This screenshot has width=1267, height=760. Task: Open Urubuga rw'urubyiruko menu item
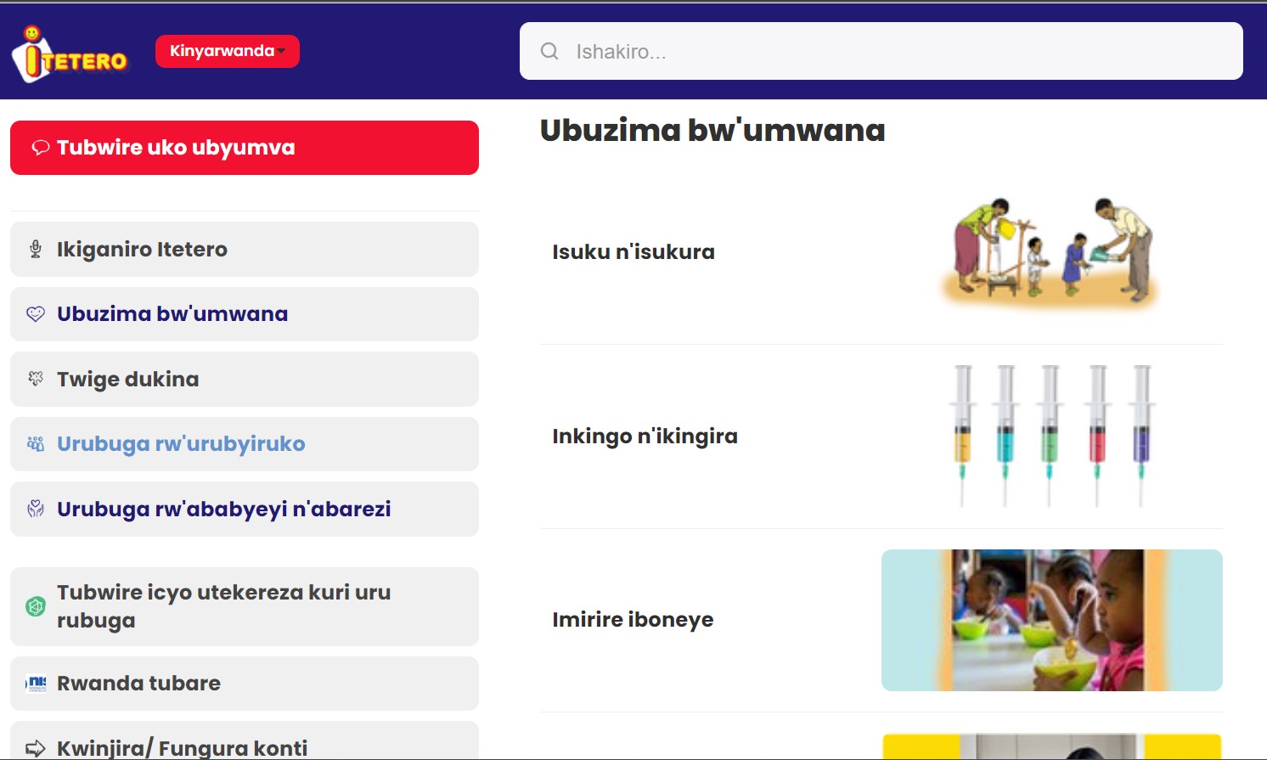click(x=245, y=444)
